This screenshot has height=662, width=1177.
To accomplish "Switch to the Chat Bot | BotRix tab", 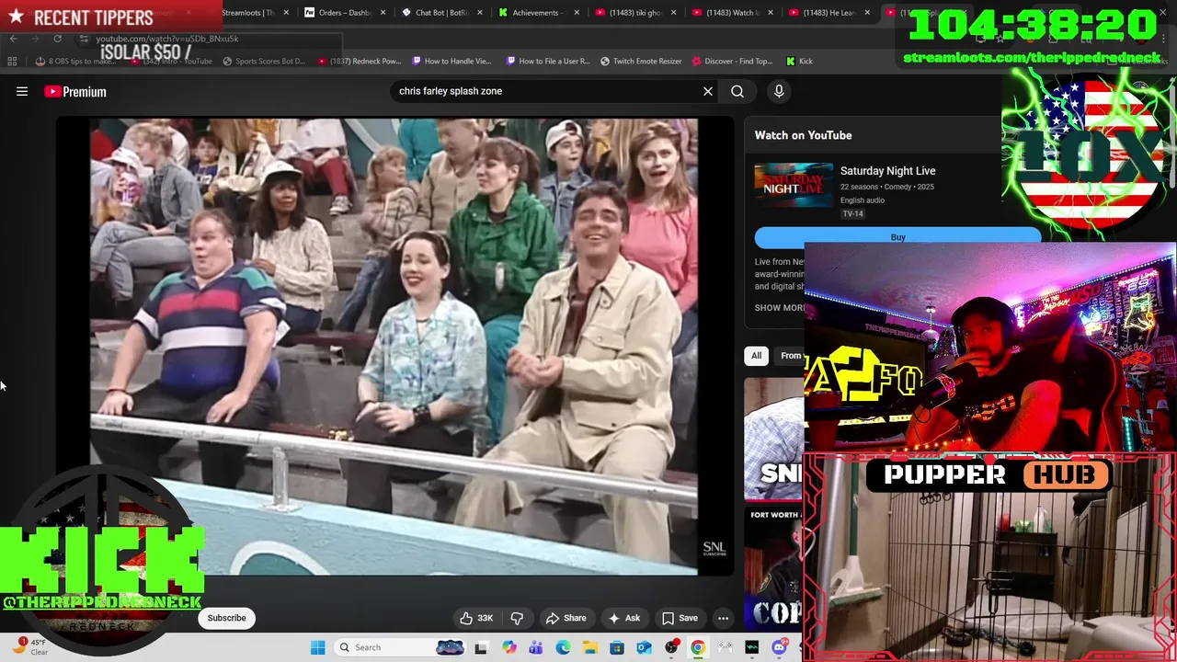I will (x=440, y=13).
